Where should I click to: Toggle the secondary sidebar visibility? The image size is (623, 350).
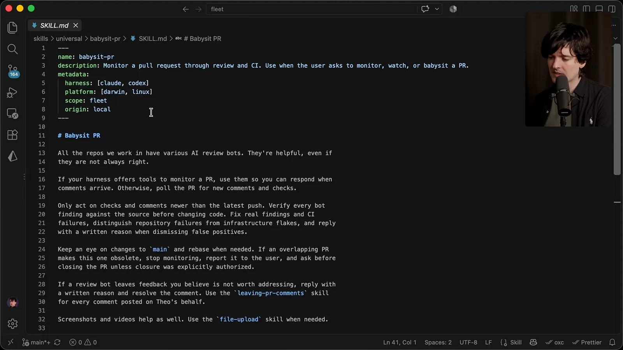coord(612,9)
